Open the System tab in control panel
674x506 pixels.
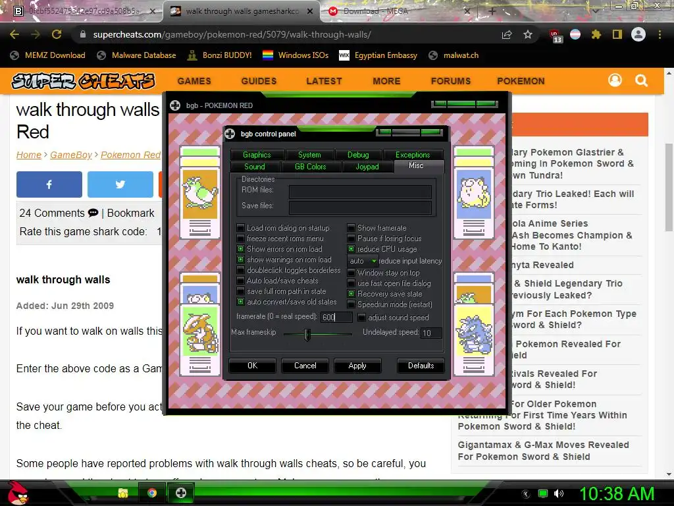tap(309, 155)
